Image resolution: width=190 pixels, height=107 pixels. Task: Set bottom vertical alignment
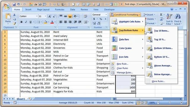[70, 16]
